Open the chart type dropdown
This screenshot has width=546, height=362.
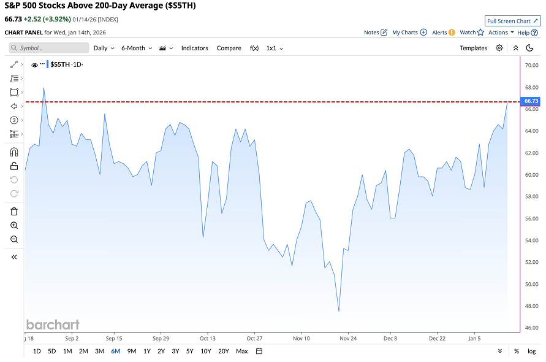[166, 48]
